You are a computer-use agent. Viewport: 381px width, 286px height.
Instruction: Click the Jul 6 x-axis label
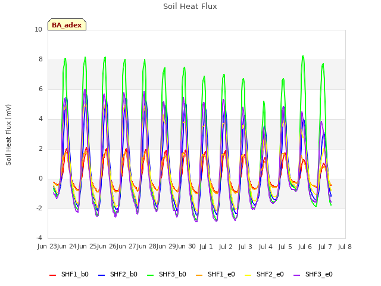[305, 247]
